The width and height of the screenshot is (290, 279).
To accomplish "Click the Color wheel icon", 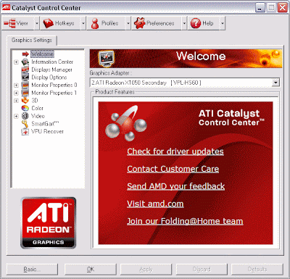I will point(25,108).
